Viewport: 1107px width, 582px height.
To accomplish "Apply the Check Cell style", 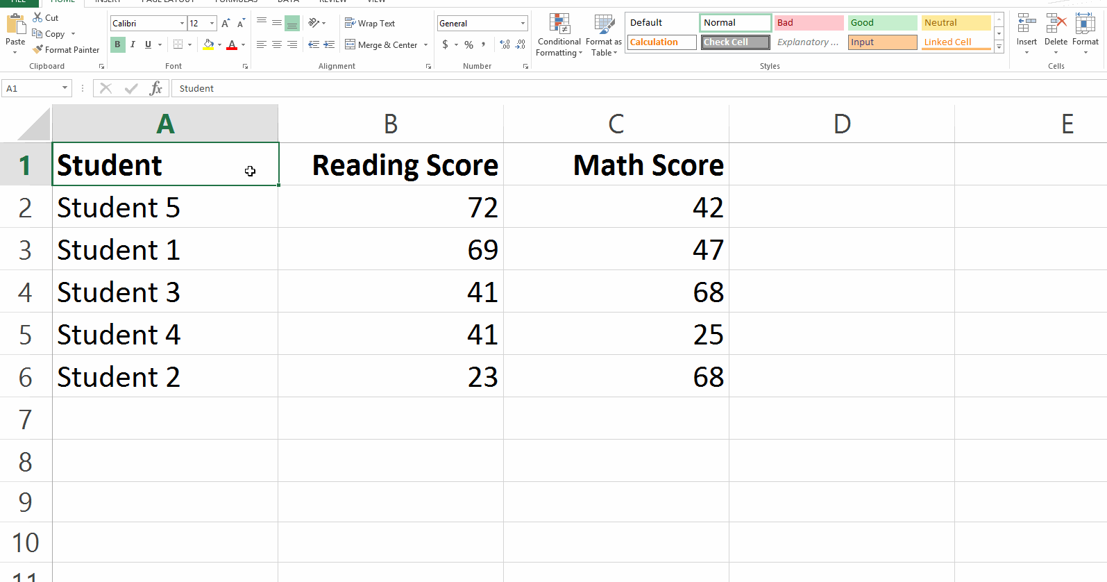I will click(736, 42).
